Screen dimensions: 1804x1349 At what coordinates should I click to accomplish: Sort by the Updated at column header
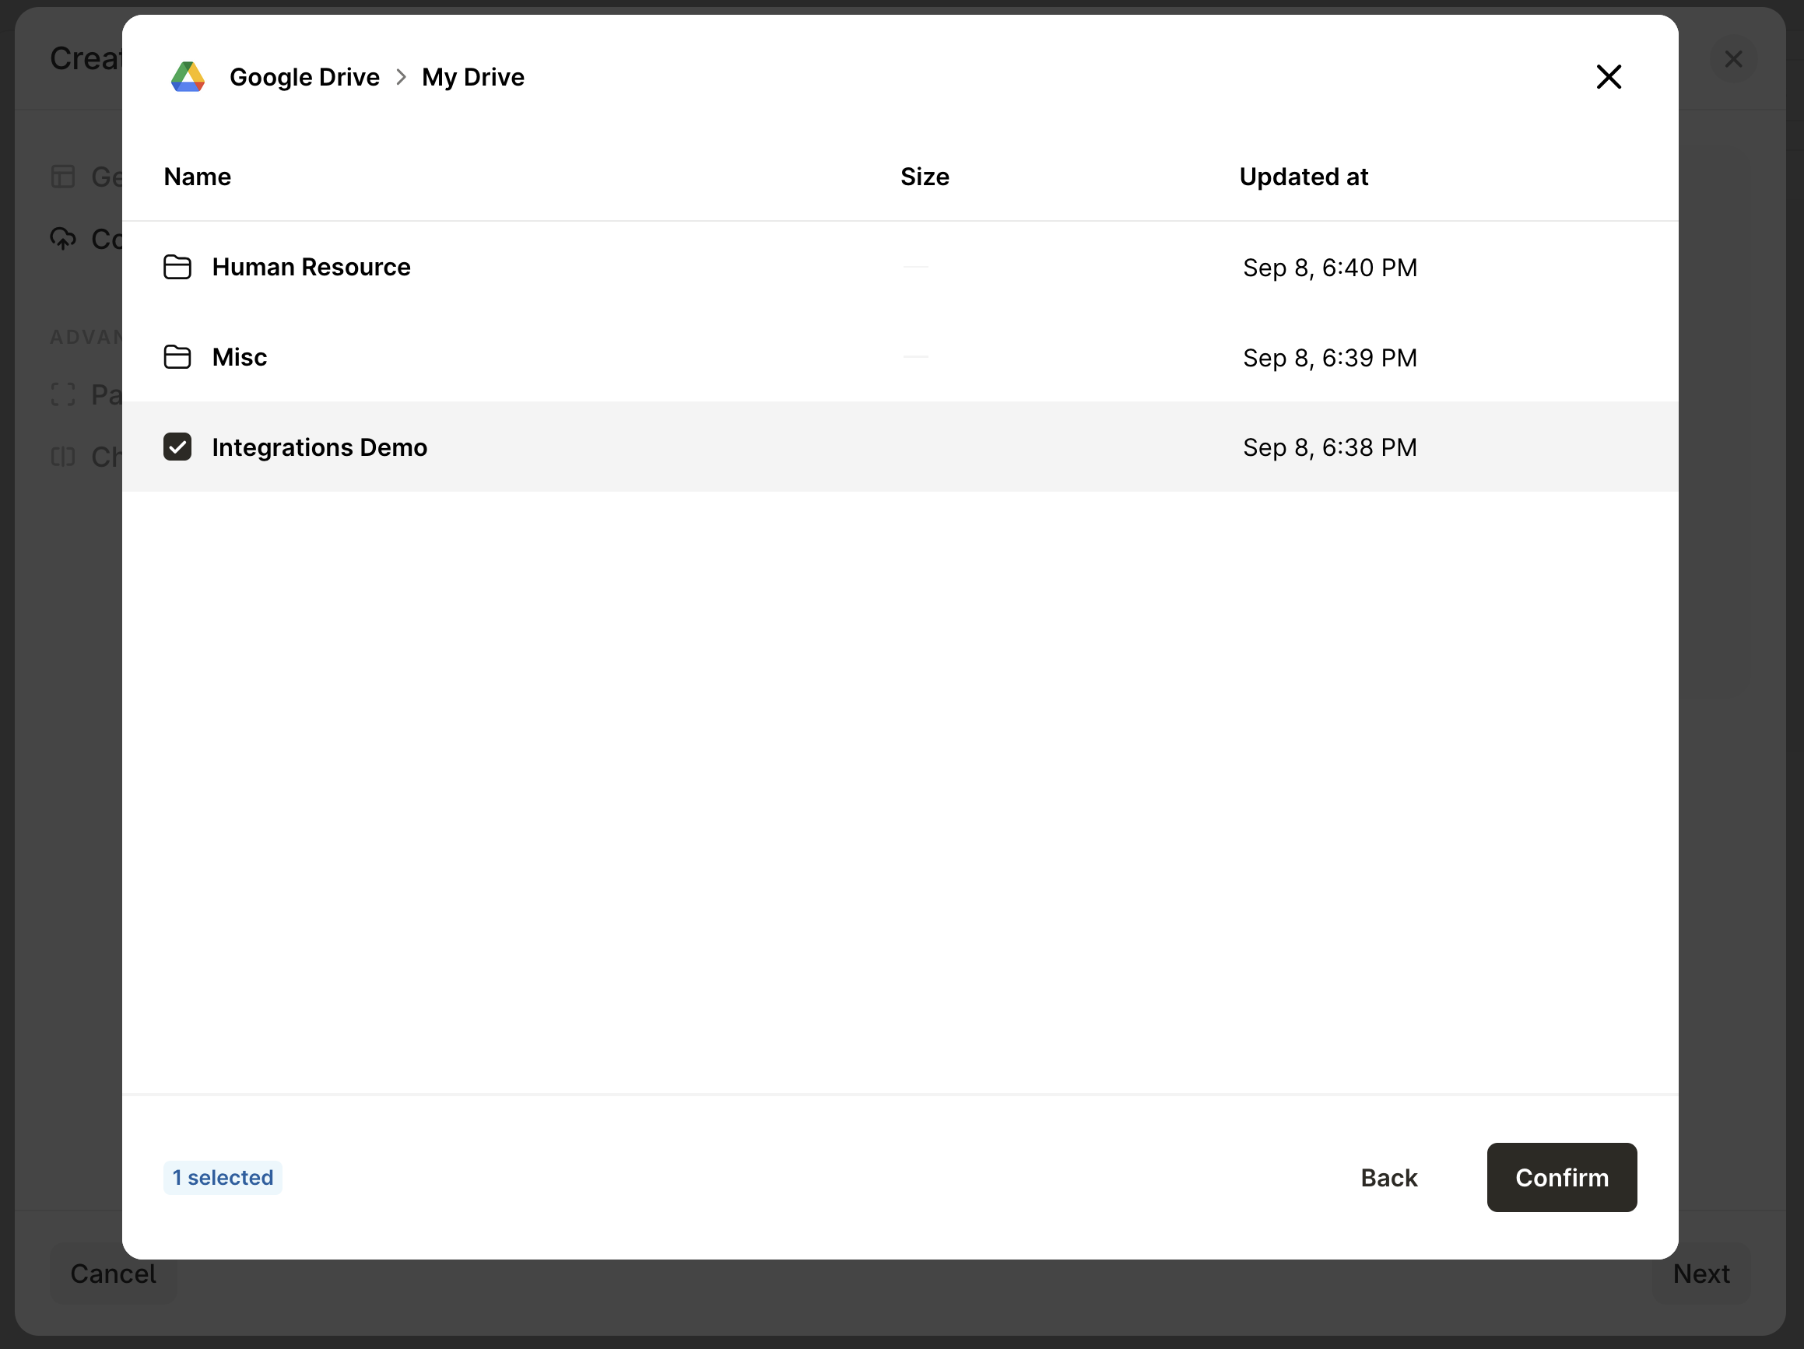coord(1304,177)
